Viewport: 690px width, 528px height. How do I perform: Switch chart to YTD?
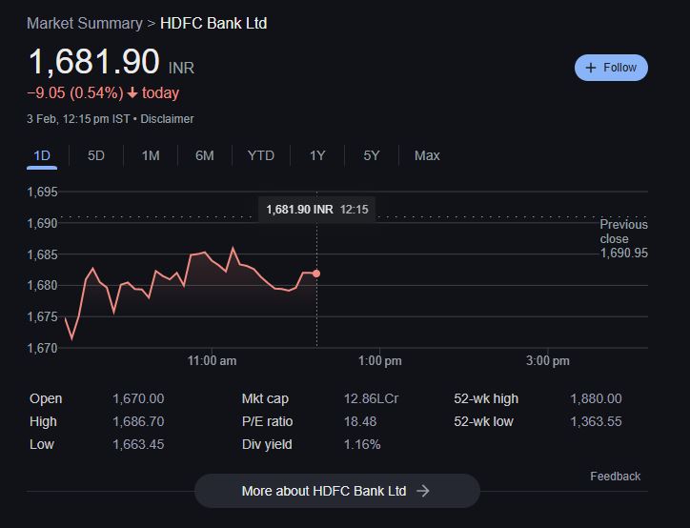pos(261,155)
